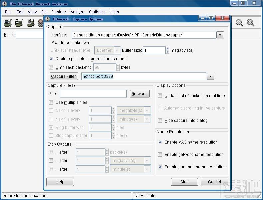263x200 pixels.
Task: Open Stop Capture minute(s) unit dropdown
Action: coord(130,169)
